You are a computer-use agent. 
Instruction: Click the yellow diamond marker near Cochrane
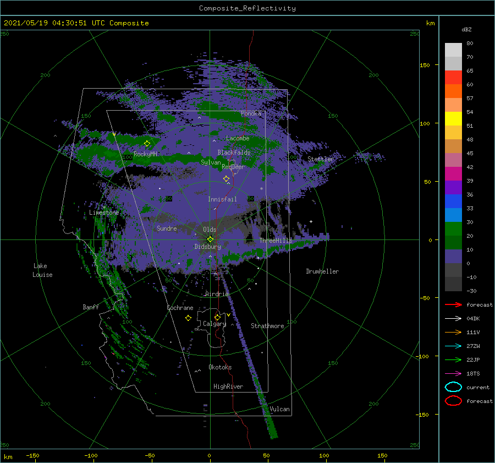[188, 318]
